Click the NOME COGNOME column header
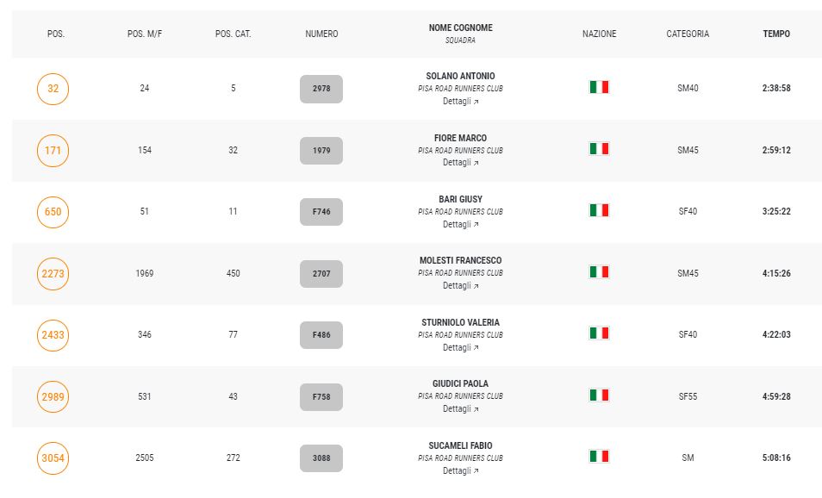822x498 pixels. 460,28
